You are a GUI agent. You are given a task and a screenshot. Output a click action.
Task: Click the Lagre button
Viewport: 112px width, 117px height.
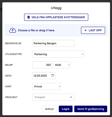coord(66,109)
